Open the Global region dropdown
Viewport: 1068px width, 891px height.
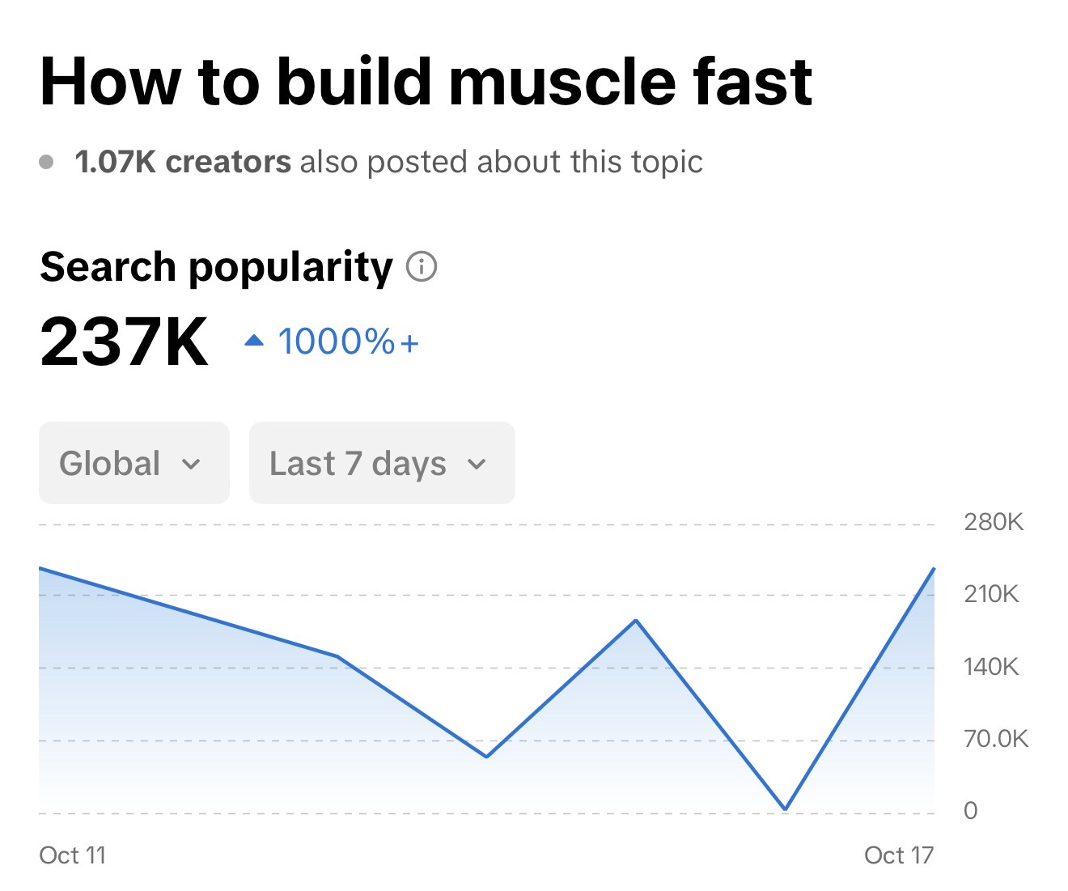pyautogui.click(x=133, y=463)
